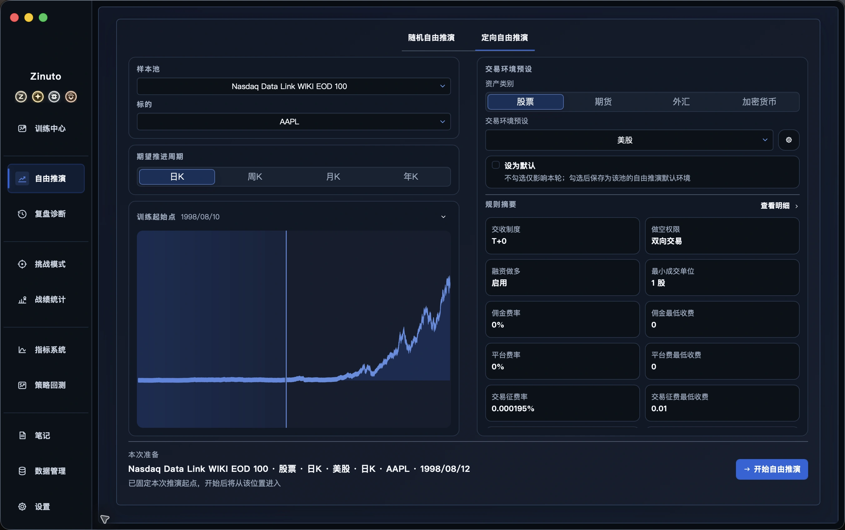
Task: Select 股票 asset category
Action: pyautogui.click(x=525, y=102)
